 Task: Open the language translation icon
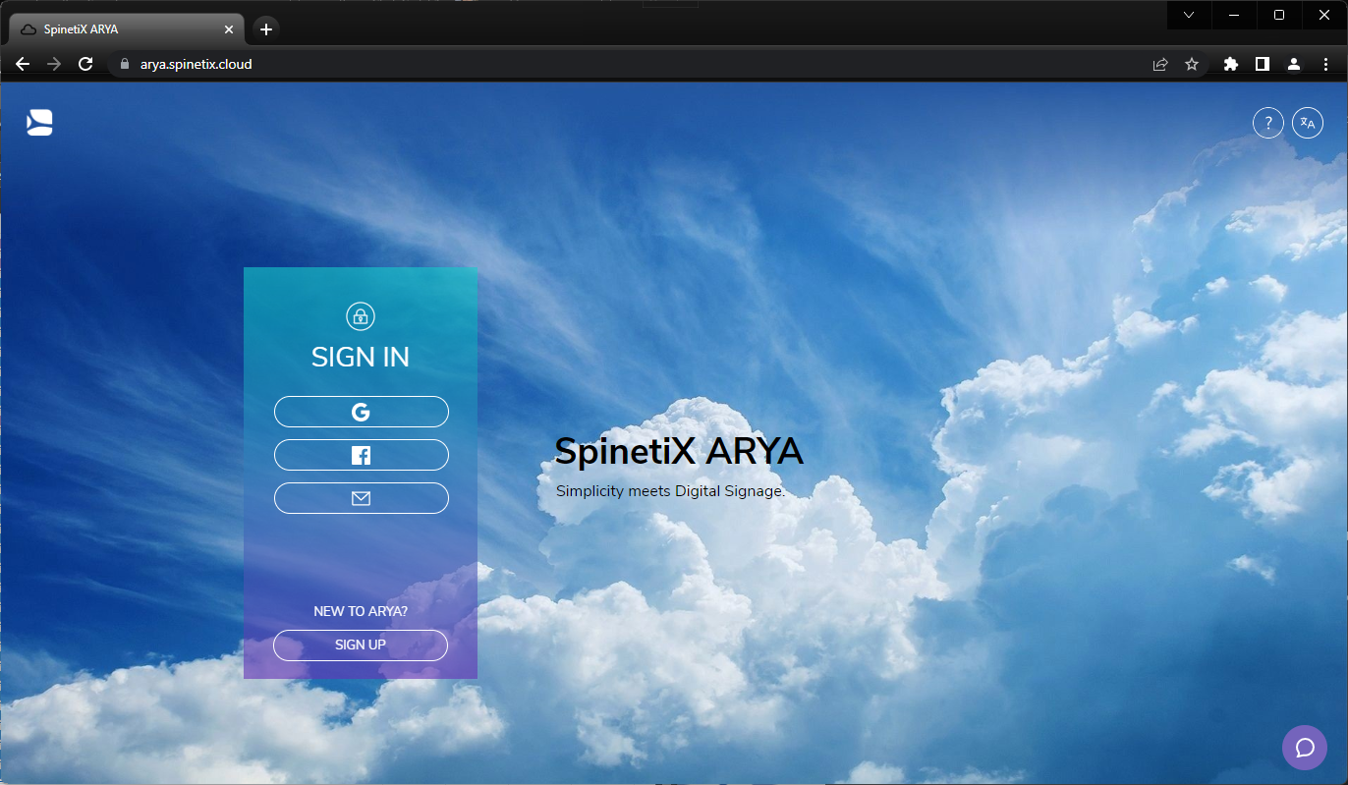pos(1308,123)
